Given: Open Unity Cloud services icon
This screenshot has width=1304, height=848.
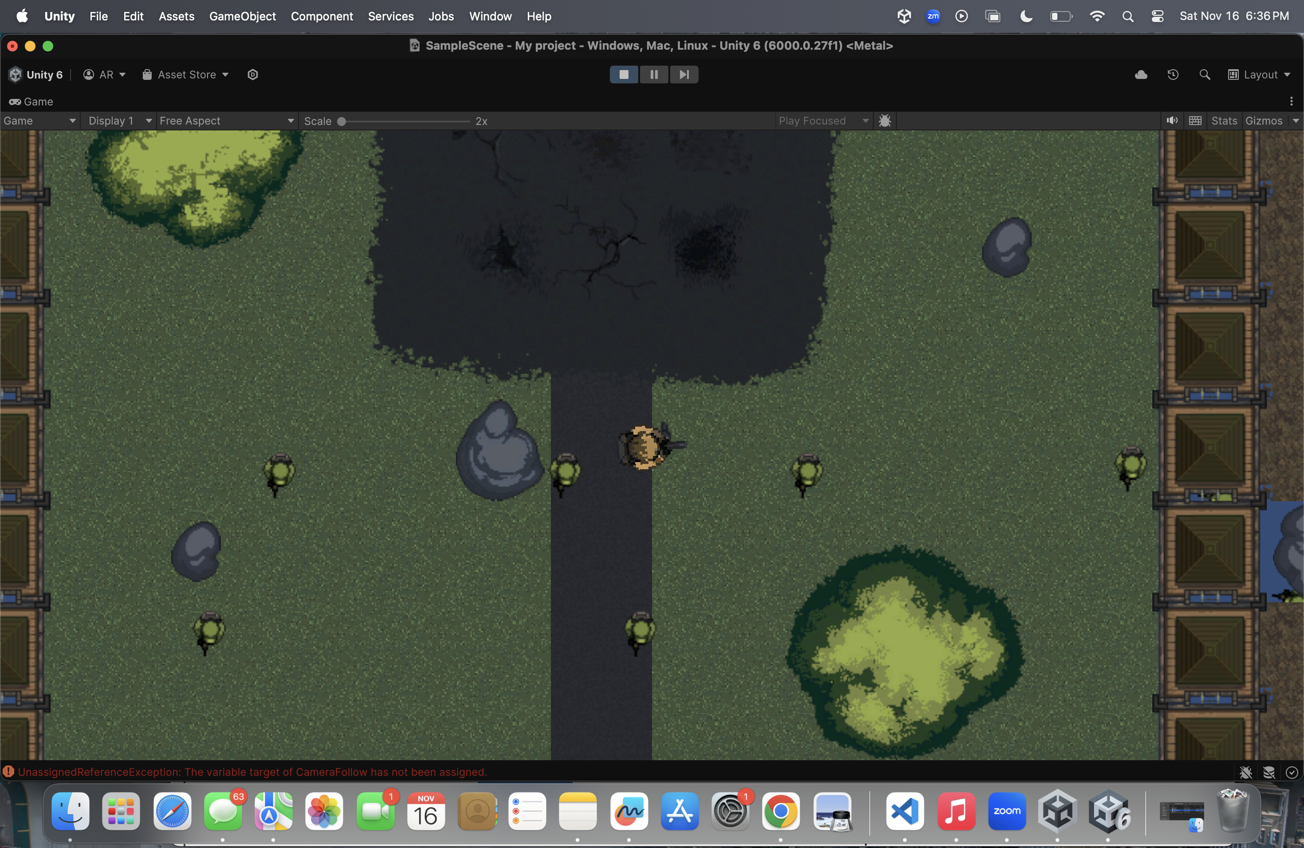Looking at the screenshot, I should point(1141,75).
